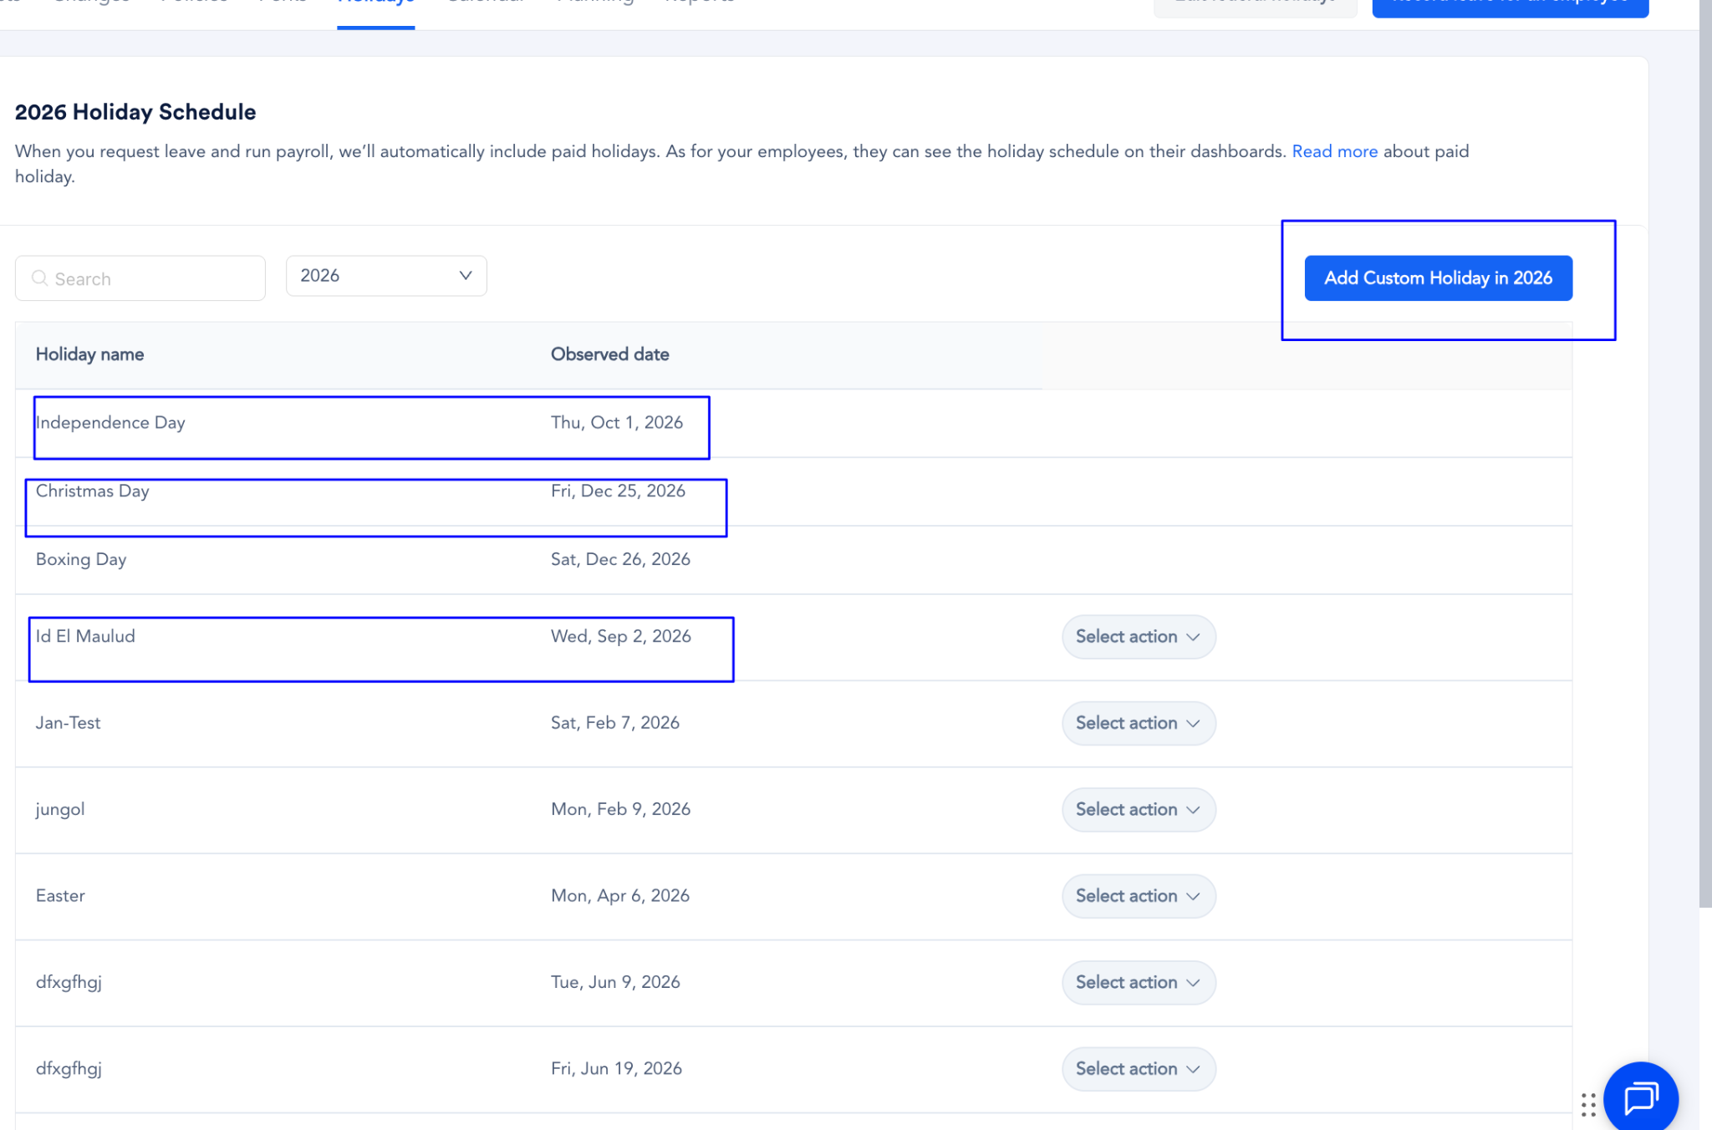Follow the Read more link

[x=1334, y=151]
